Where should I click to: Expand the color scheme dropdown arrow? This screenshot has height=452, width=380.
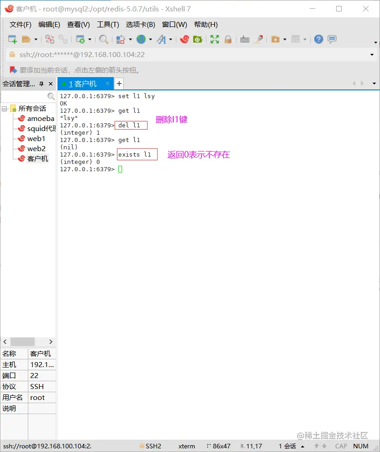click(x=130, y=39)
